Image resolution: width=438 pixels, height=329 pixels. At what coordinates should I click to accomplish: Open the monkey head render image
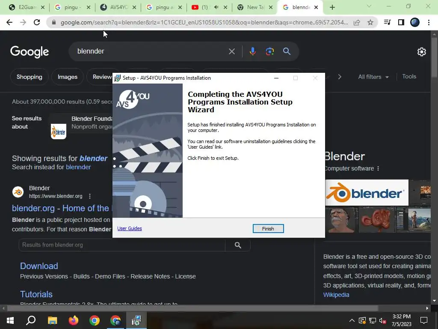[x=377, y=220]
